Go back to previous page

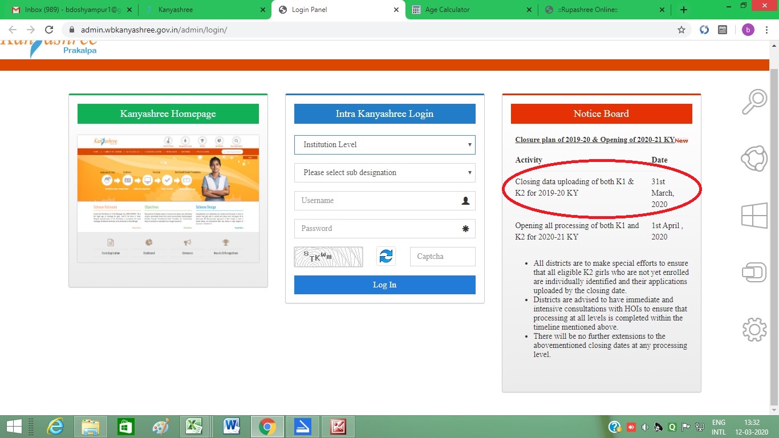(13, 30)
